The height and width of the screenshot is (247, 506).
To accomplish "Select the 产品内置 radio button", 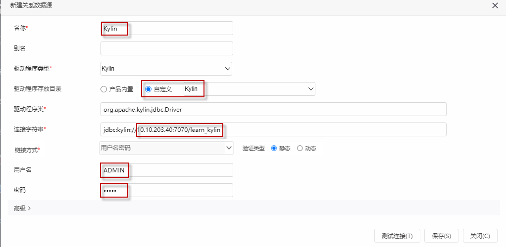I will click(103, 89).
